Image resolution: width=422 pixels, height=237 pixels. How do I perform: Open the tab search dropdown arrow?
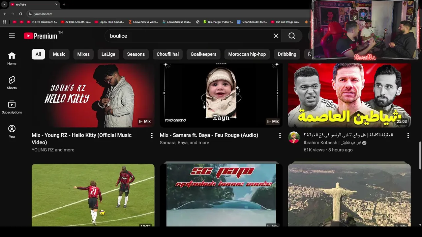[4, 4]
